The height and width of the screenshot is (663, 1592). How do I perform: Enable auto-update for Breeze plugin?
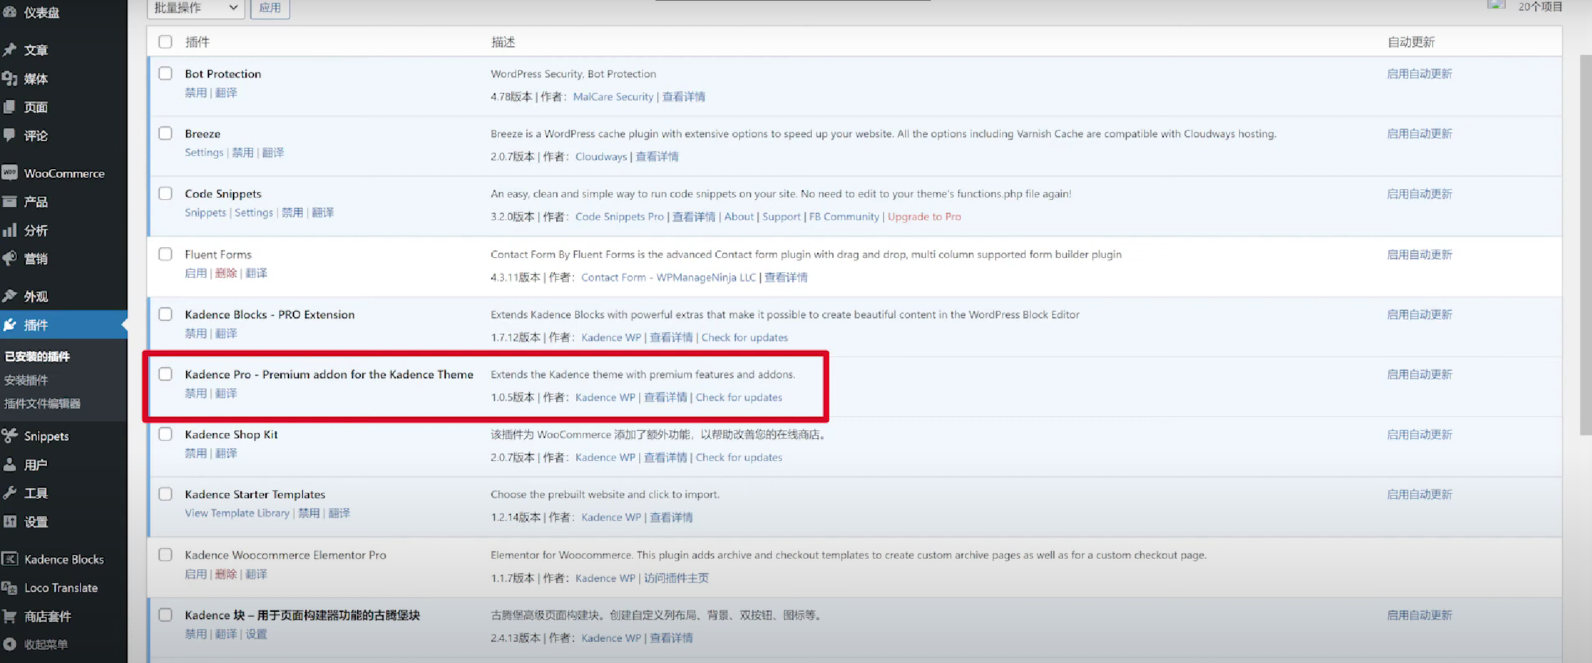[1419, 134]
